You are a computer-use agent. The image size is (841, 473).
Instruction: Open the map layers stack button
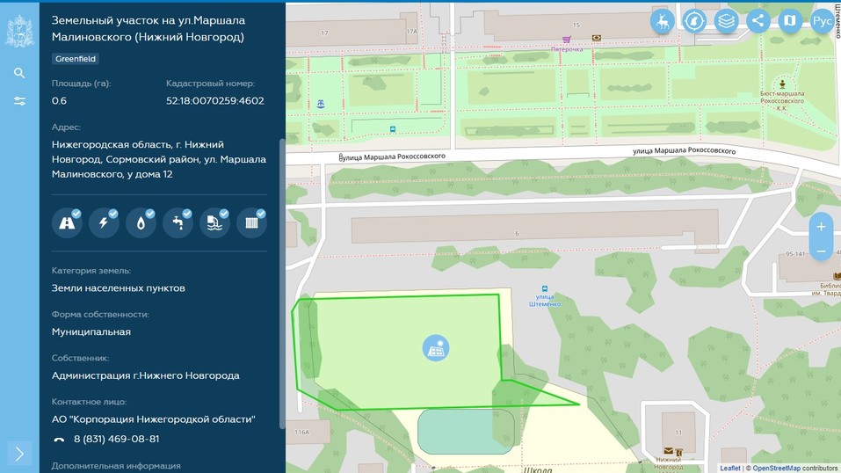726,21
